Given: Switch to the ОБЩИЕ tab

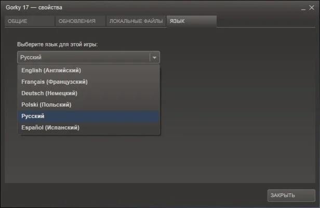Looking at the screenshot, I should (x=30, y=21).
